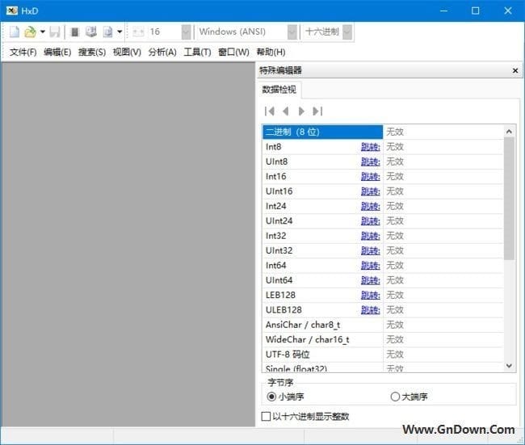Viewport: 525px width, 445px height.
Task: Click the 跳转 link for UInt32
Action: pyautogui.click(x=370, y=251)
